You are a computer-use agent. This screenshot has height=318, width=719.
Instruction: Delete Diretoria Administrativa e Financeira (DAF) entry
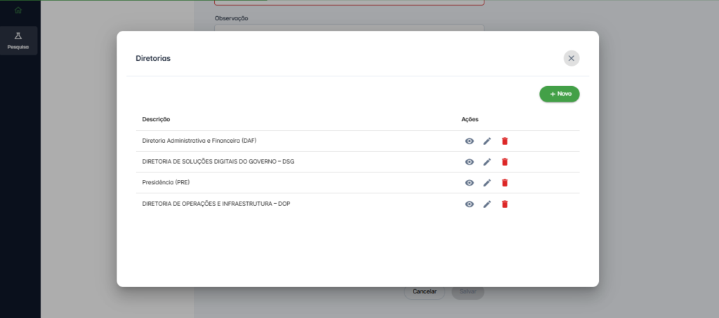[505, 141]
